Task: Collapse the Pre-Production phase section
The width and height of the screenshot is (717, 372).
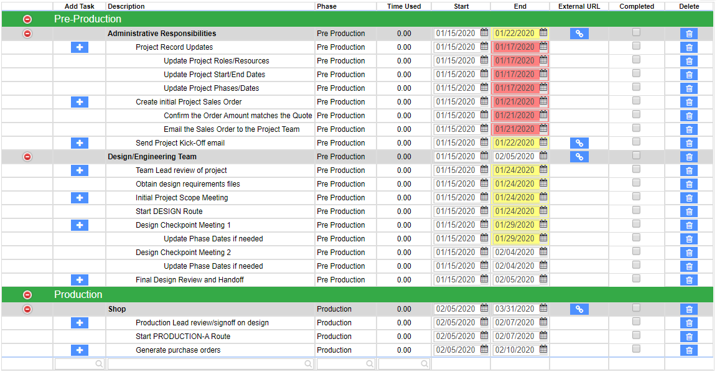Action: [27, 19]
